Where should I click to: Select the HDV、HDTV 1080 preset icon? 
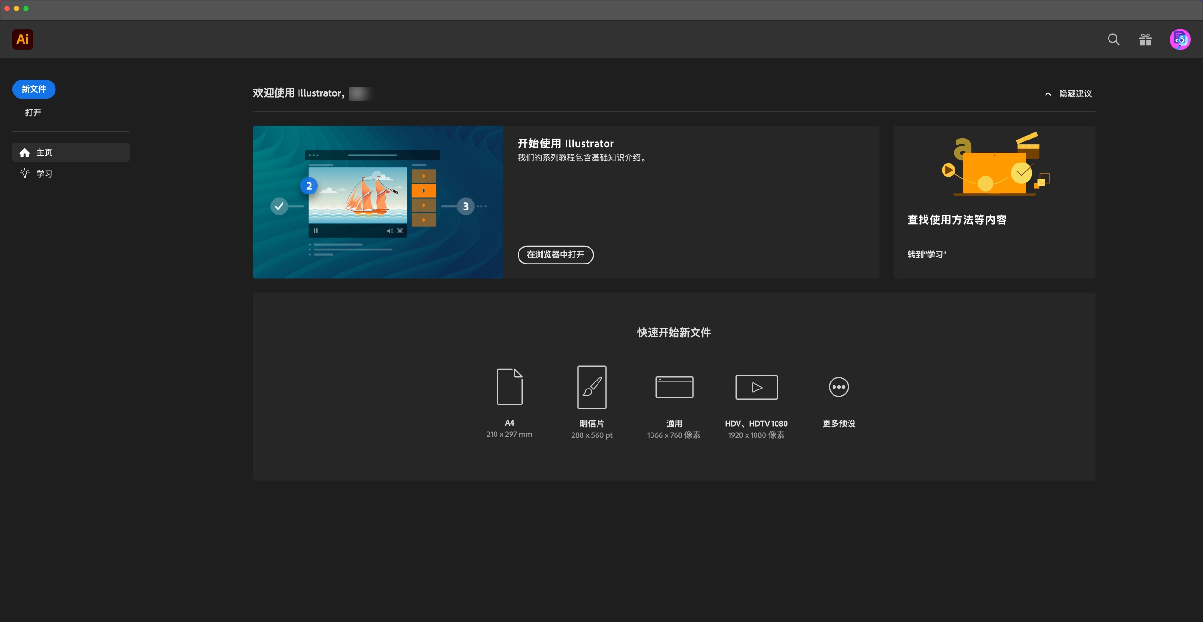(756, 387)
